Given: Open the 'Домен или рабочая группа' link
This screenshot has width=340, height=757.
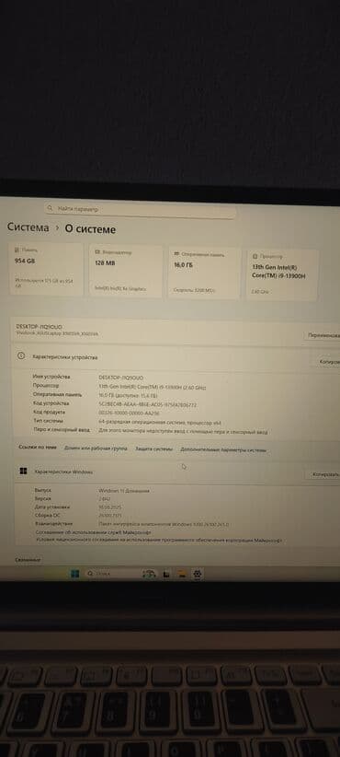Looking at the screenshot, I should [x=96, y=448].
